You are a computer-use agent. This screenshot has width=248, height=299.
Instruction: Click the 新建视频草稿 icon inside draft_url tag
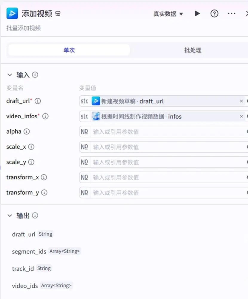(96, 101)
